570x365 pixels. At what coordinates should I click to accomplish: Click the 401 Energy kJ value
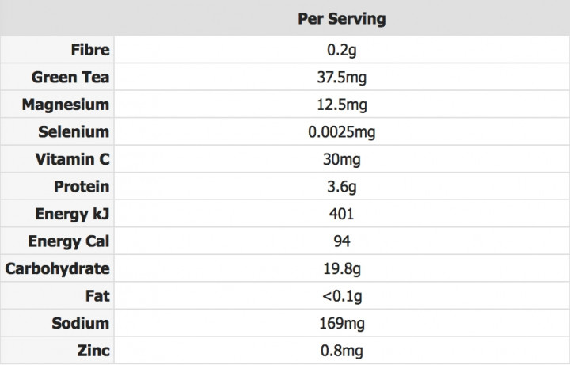342,214
